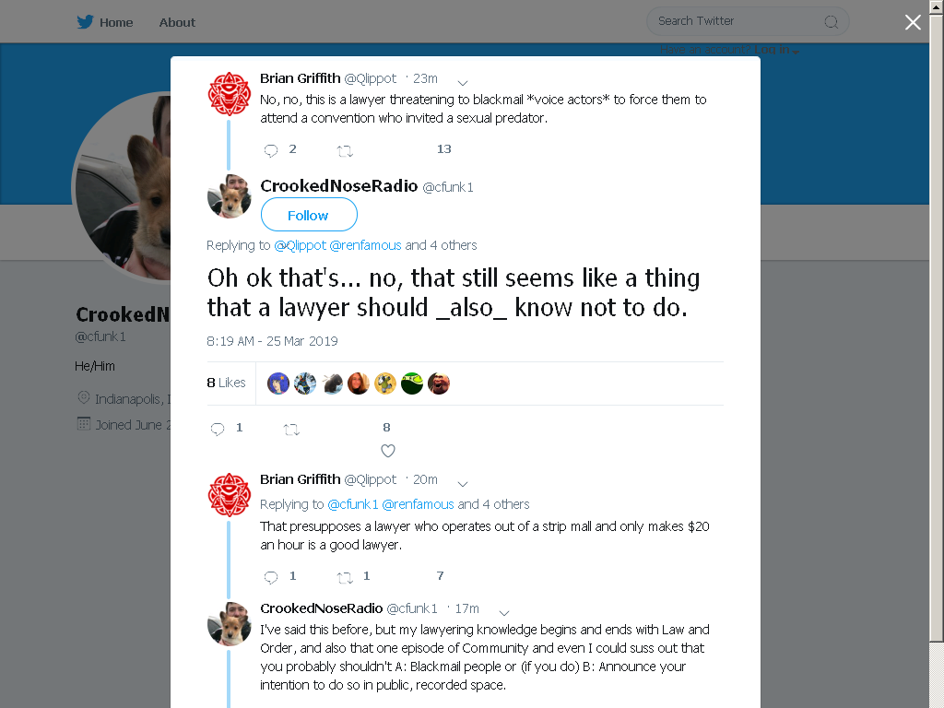Like the main CrookedNoseRadio tweet heart

tap(388, 450)
